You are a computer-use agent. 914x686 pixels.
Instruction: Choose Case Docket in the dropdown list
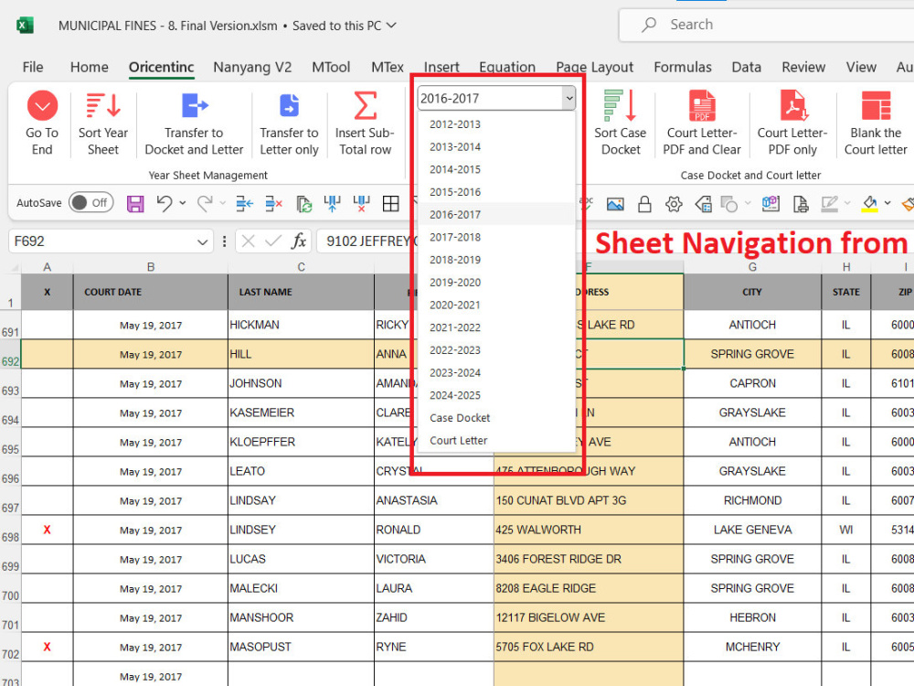[x=460, y=418]
